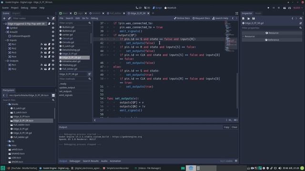The height and width of the screenshot is (171, 305).
Task: Open script icon on Inputs Pin3 row
Action: 49,53
